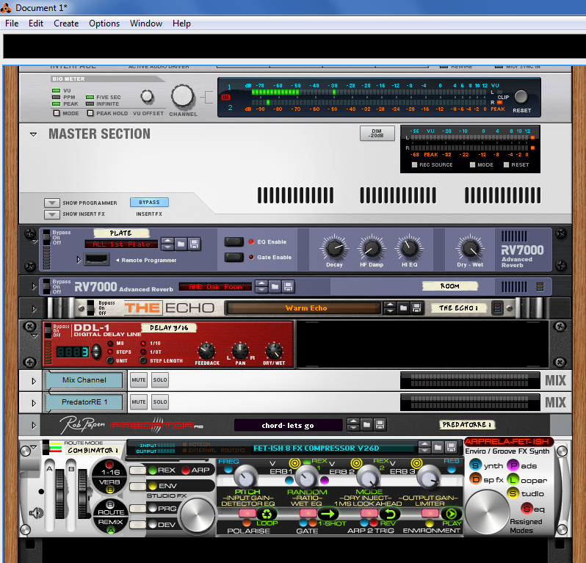The height and width of the screenshot is (563, 586).
Task: Click the RV7000 HF Damp knob
Action: click(372, 249)
